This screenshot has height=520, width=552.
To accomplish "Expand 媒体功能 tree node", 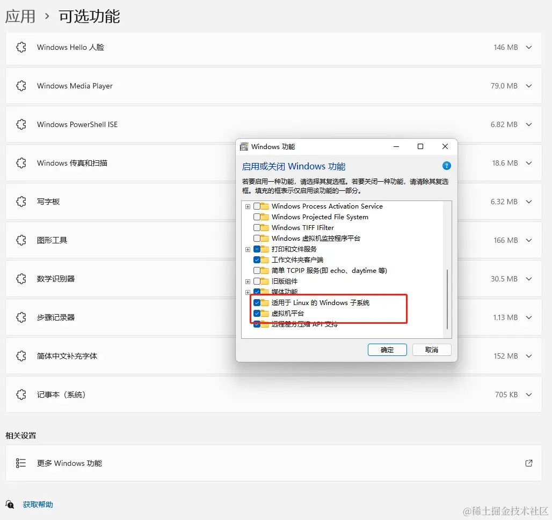I will pos(248,292).
